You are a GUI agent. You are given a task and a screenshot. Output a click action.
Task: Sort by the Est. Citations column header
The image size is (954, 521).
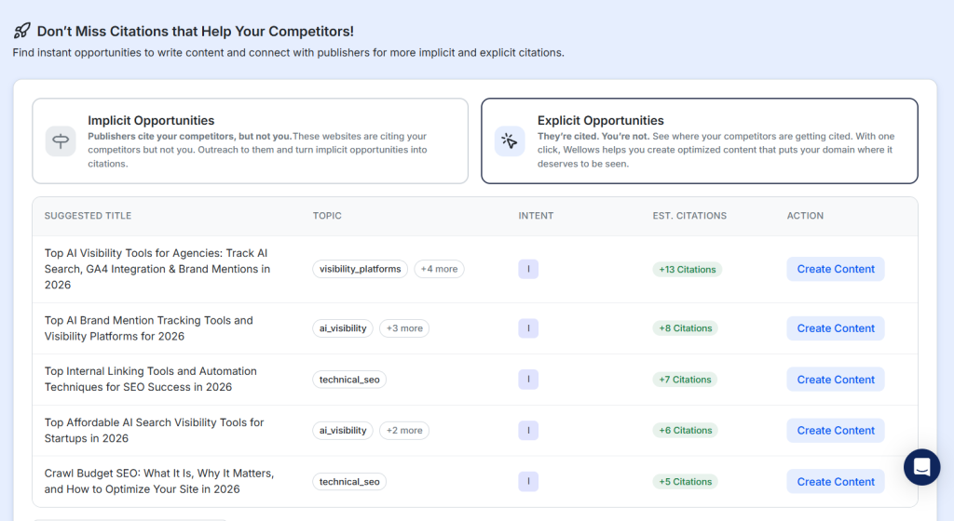coord(689,216)
